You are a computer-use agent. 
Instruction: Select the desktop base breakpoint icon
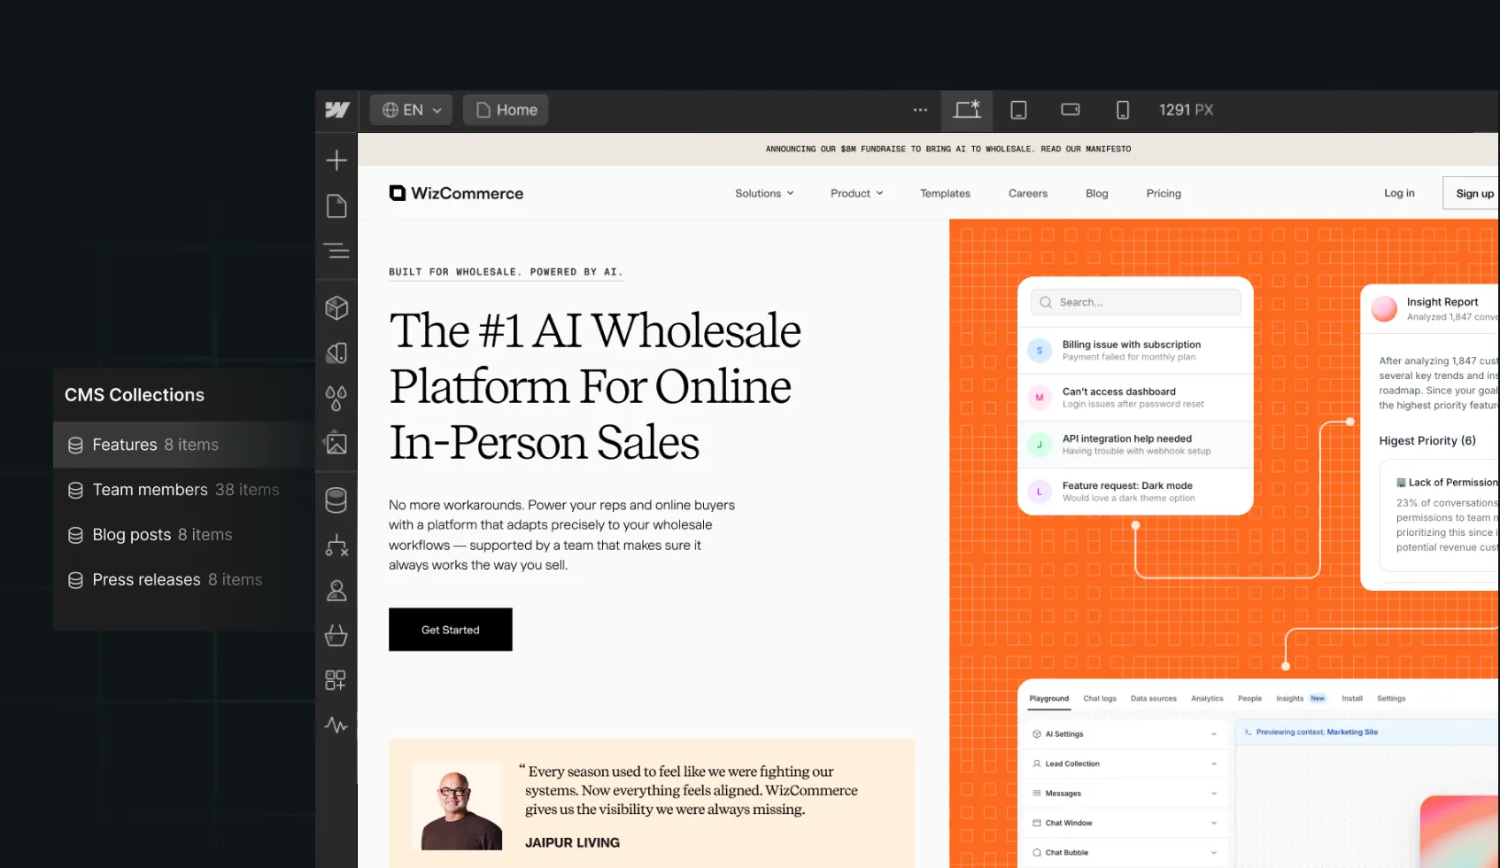967,110
